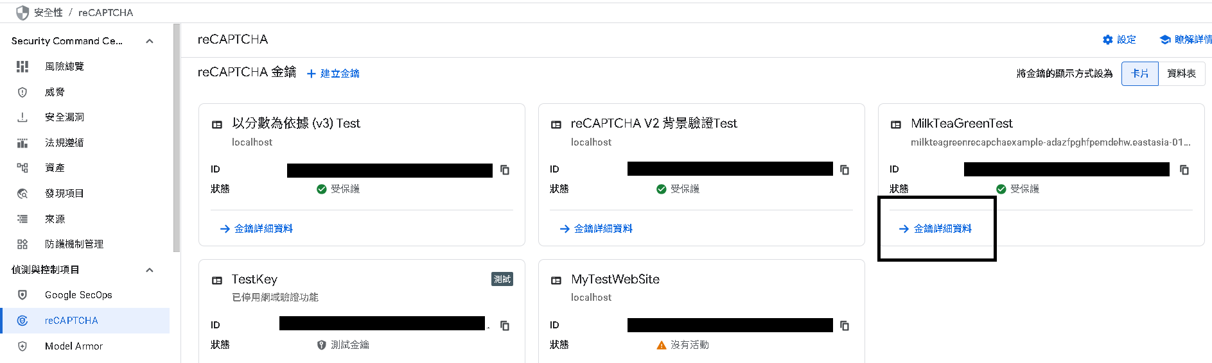Open 風險總覽 in the sidebar
1212x363 pixels.
click(64, 67)
